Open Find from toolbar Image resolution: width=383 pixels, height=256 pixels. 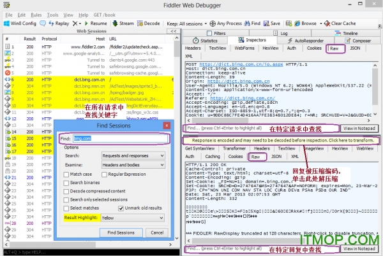coord(252,24)
